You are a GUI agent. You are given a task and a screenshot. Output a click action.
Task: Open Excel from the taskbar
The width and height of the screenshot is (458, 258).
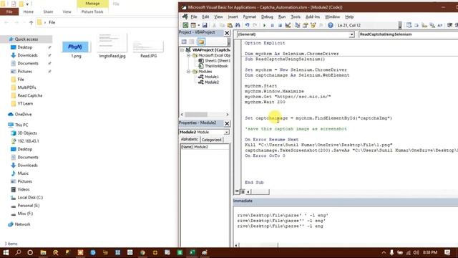(192, 252)
